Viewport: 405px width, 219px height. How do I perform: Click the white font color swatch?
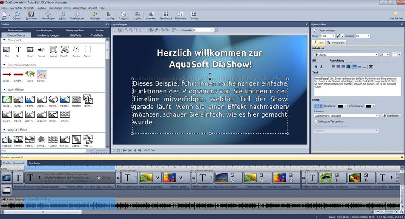[394, 55]
